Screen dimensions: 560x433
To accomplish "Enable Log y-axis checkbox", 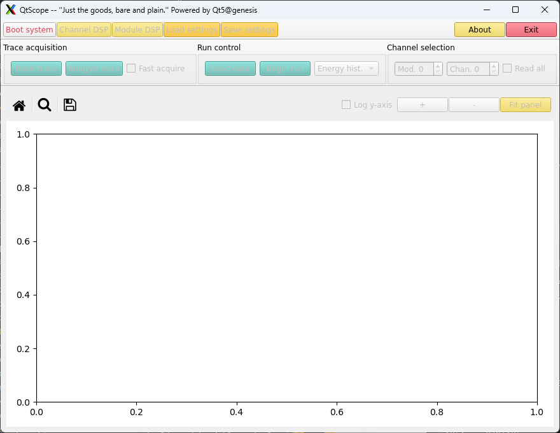I will [346, 104].
